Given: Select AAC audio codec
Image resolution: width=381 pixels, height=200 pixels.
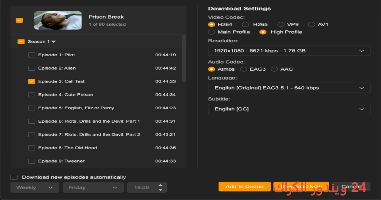Looking at the screenshot, I should click(274, 69).
